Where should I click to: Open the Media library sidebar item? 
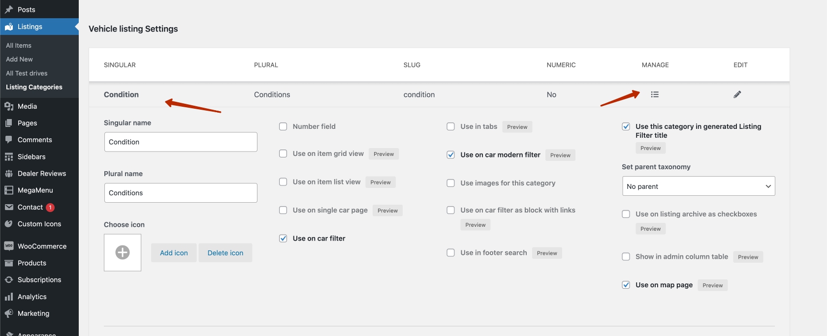(27, 106)
